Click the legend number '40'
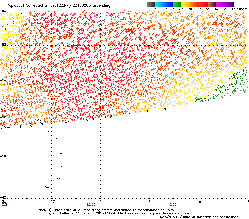The image size is (249, 219). click(216, 9)
